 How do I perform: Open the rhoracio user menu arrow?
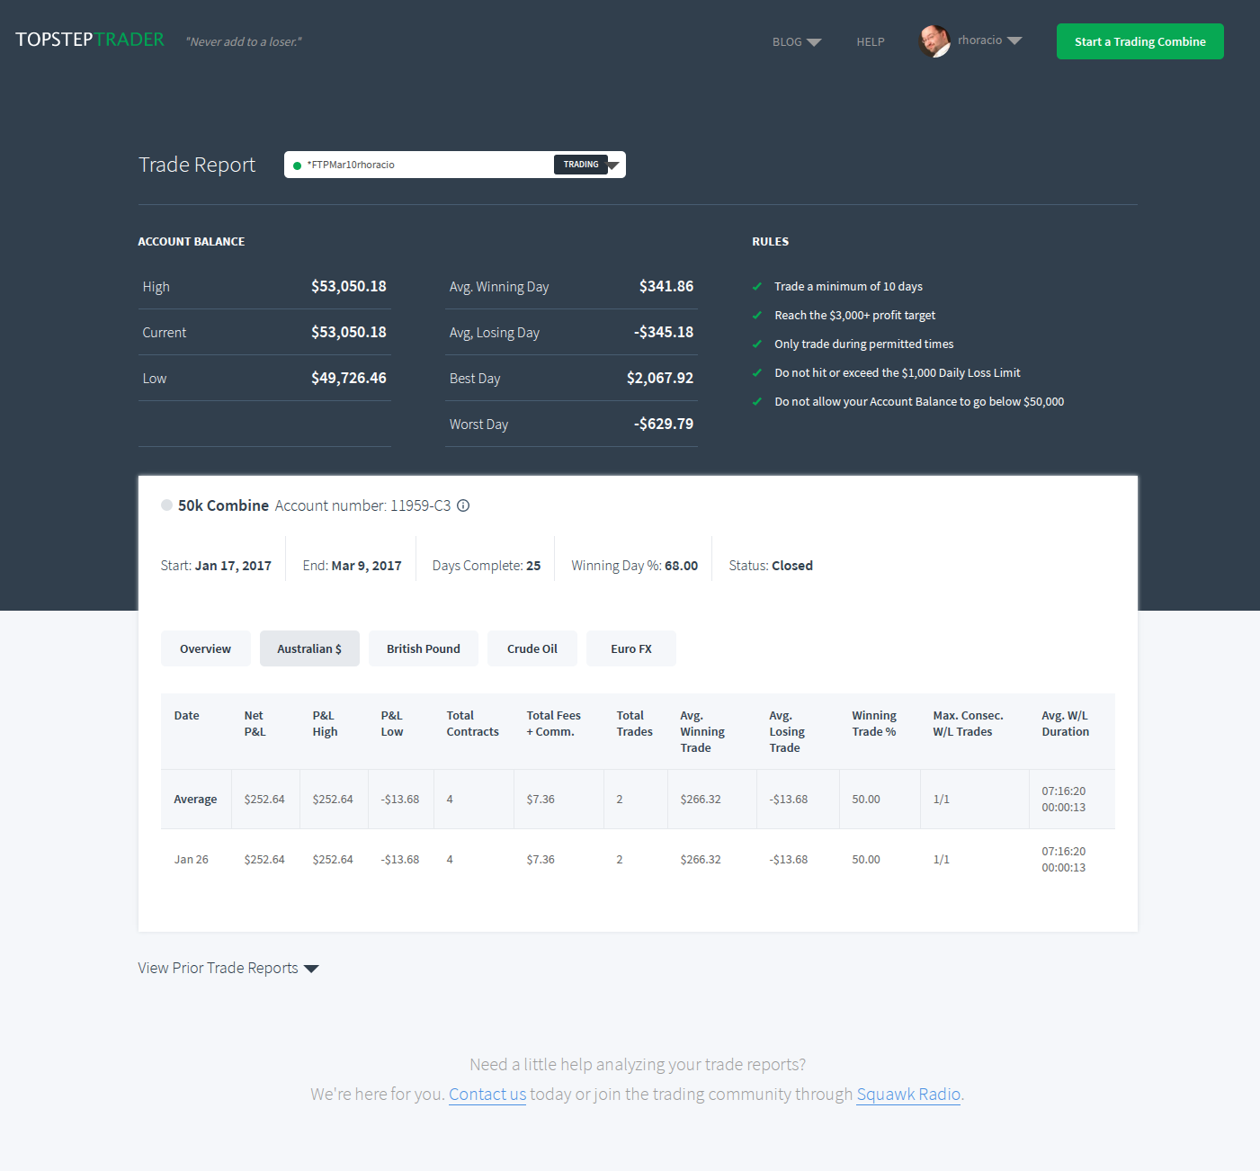1014,40
